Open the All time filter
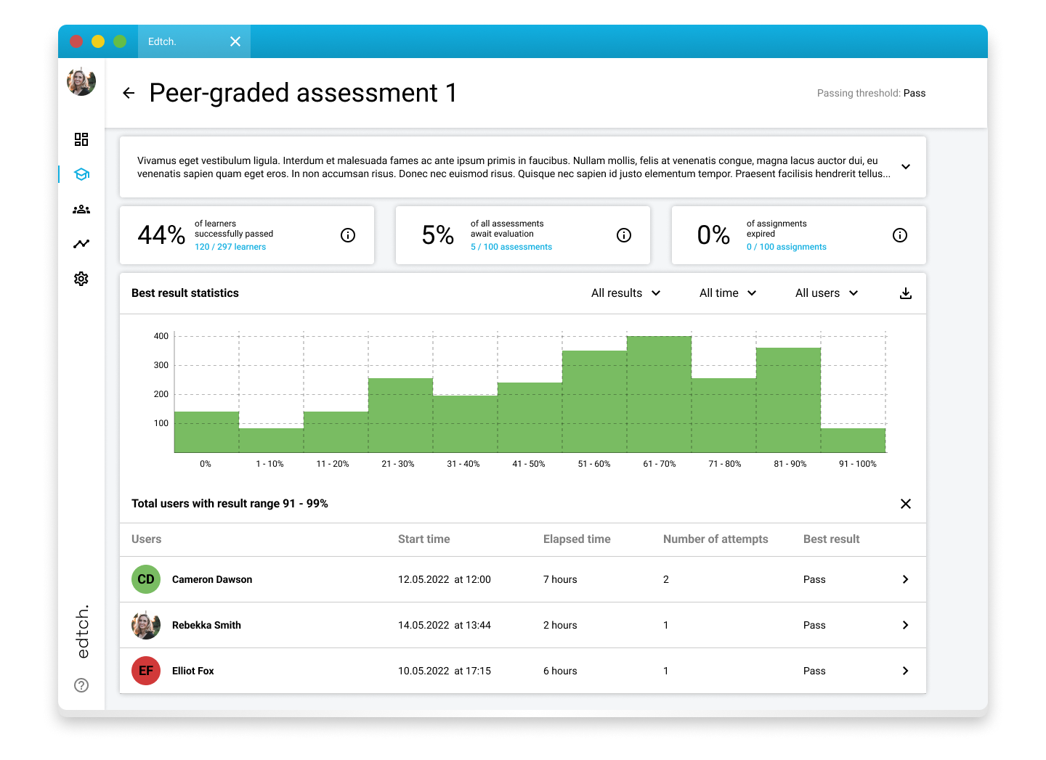Screen dimensions: 1046x760 tap(727, 293)
